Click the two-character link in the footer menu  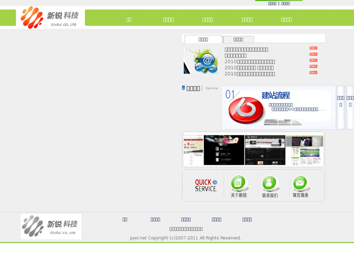coord(125,219)
